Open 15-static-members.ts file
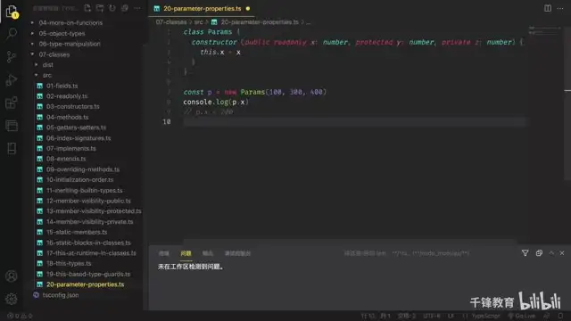Image resolution: width=571 pixels, height=321 pixels. tap(77, 232)
